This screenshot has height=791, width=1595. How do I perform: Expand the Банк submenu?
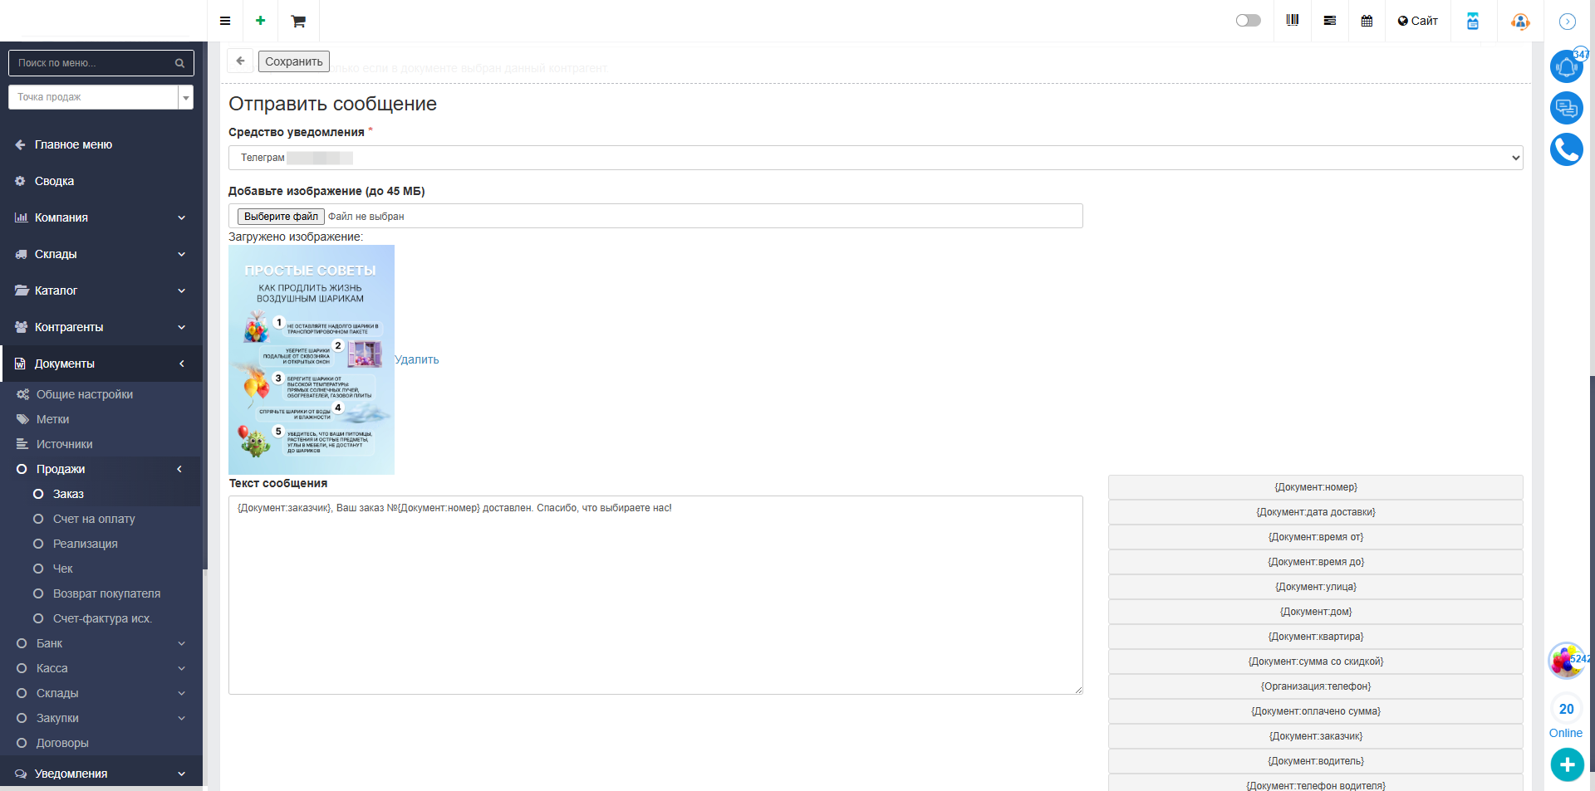click(100, 643)
